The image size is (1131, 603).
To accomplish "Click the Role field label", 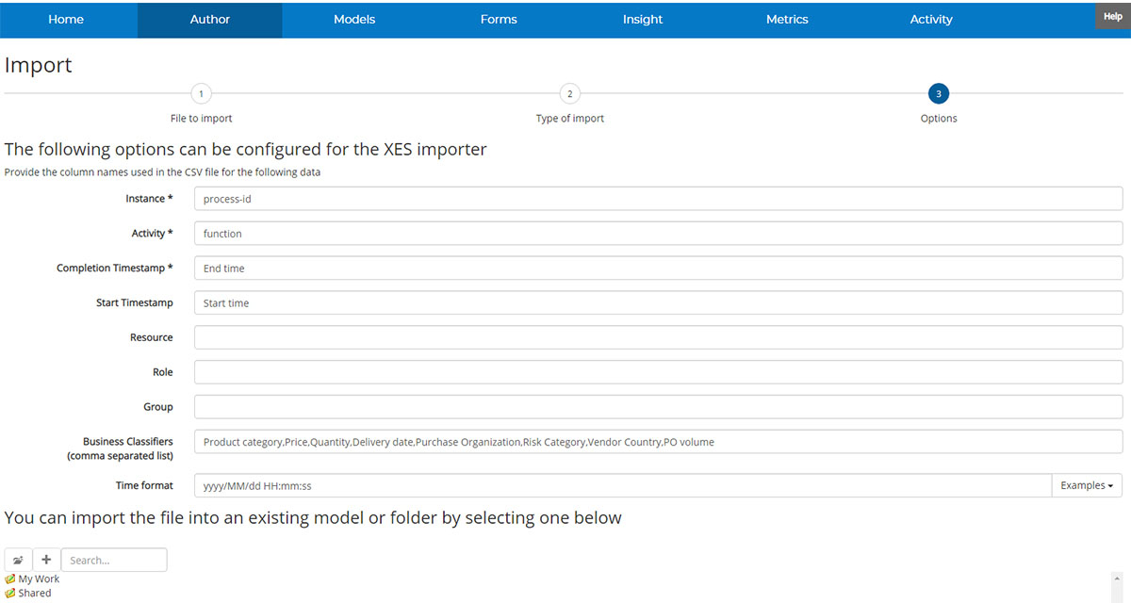I will tap(163, 372).
